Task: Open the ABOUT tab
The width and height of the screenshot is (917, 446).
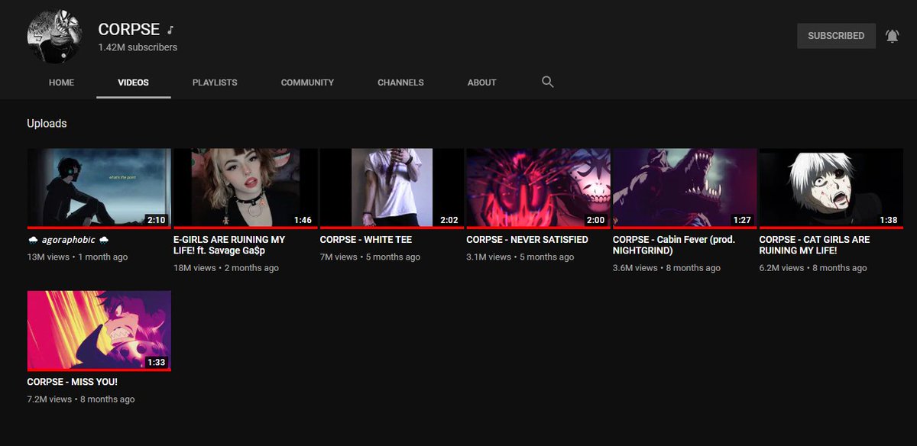Action: tap(481, 82)
